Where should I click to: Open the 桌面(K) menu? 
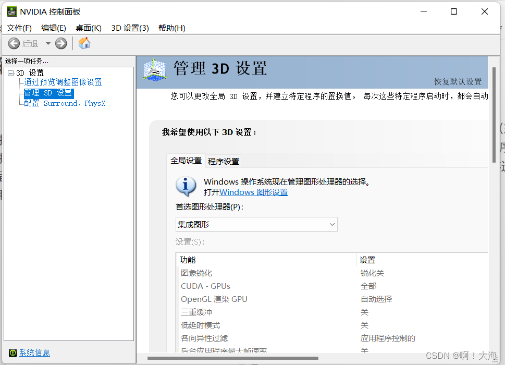88,28
